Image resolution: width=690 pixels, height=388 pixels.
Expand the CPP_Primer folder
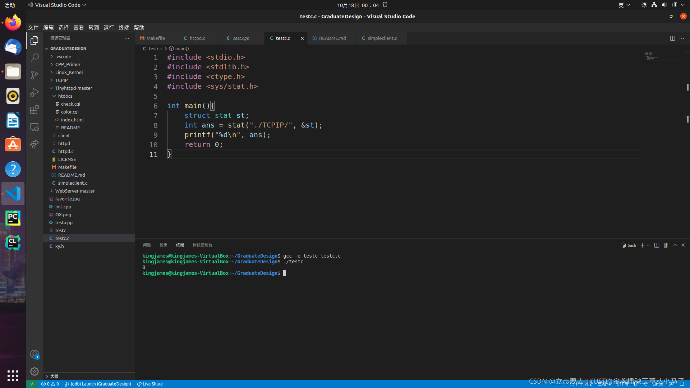coord(89,64)
